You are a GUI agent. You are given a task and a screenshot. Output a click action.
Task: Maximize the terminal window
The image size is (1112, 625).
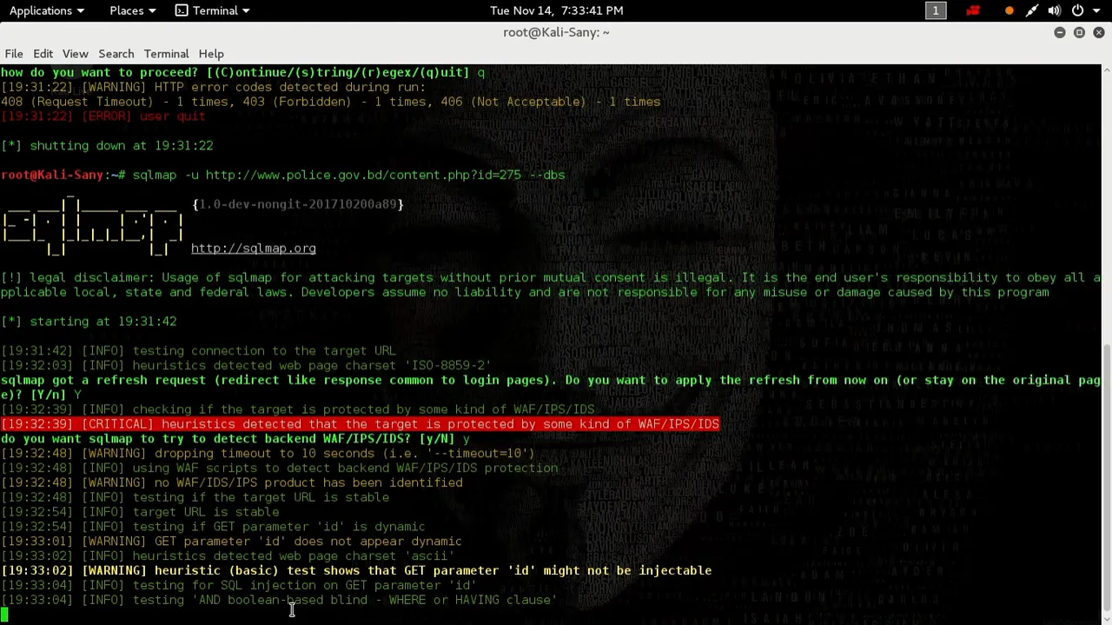coord(1079,32)
